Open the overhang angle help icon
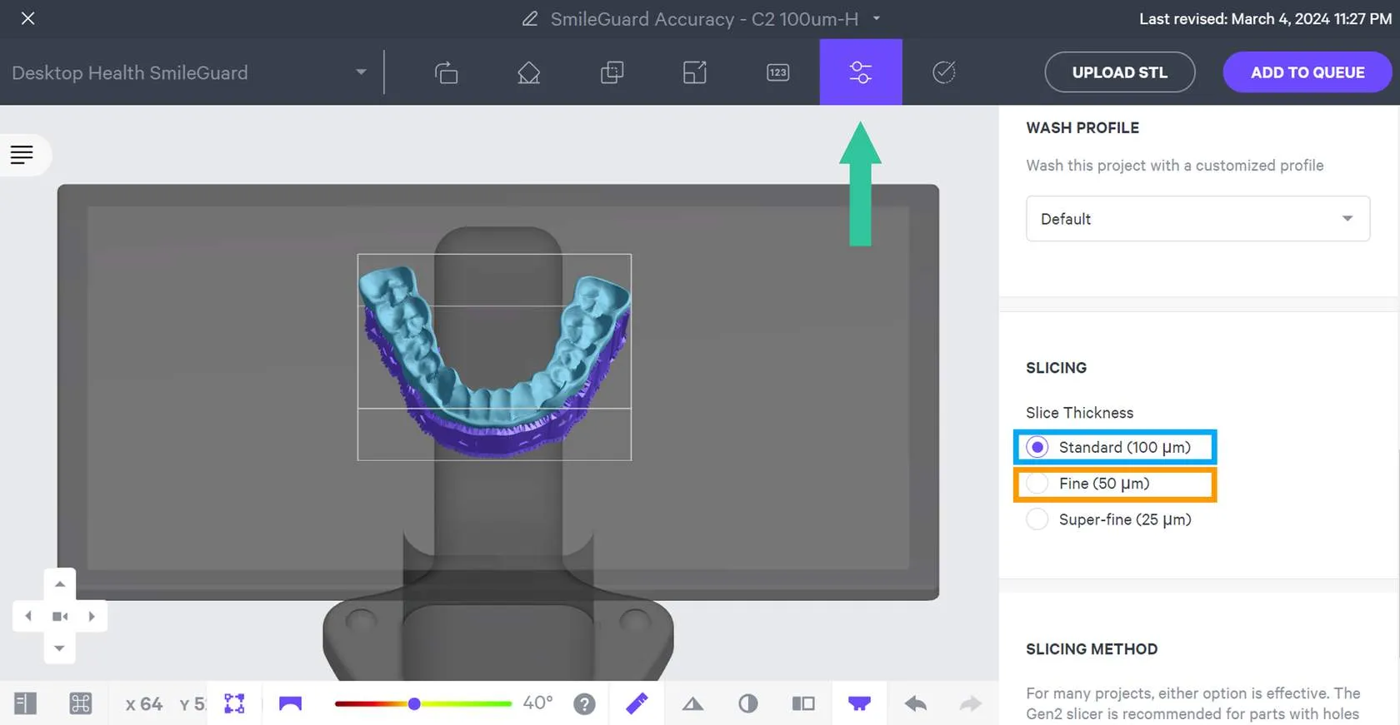The image size is (1400, 725). [584, 704]
